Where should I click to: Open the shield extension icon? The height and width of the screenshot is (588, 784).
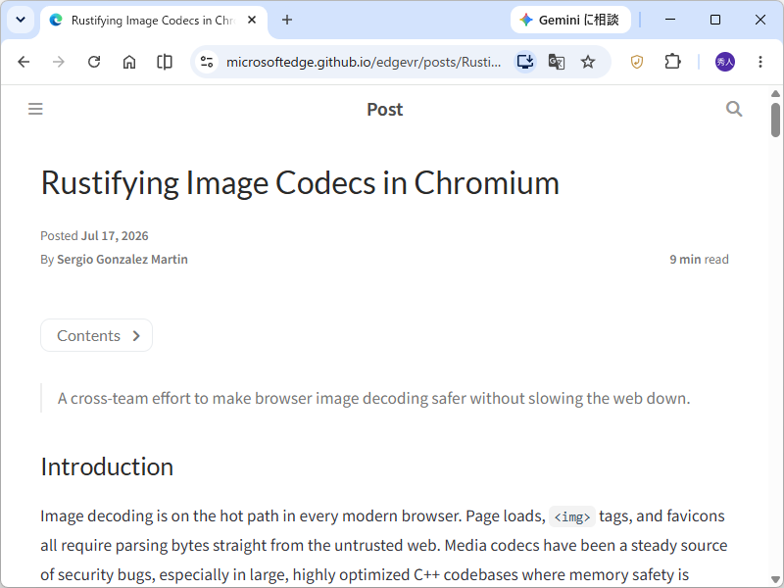[x=636, y=62]
